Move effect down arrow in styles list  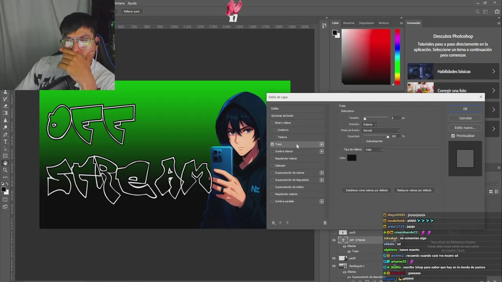287,223
